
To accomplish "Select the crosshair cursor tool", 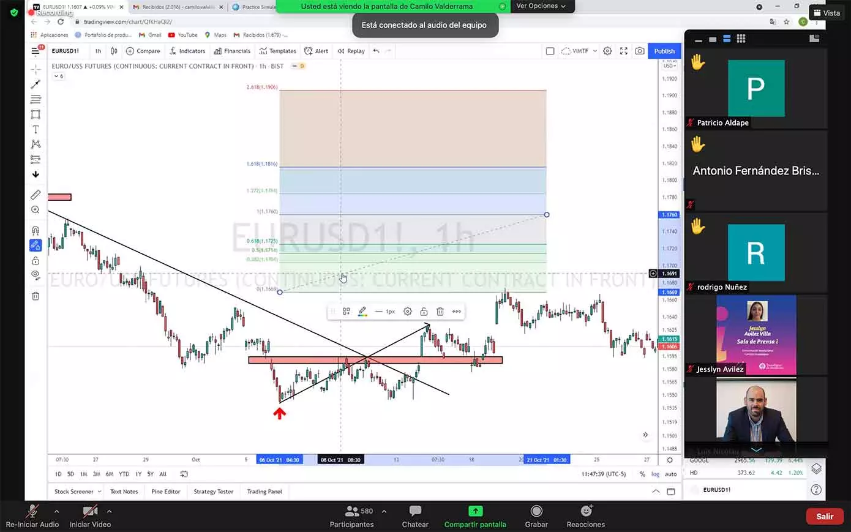I will tap(36, 69).
